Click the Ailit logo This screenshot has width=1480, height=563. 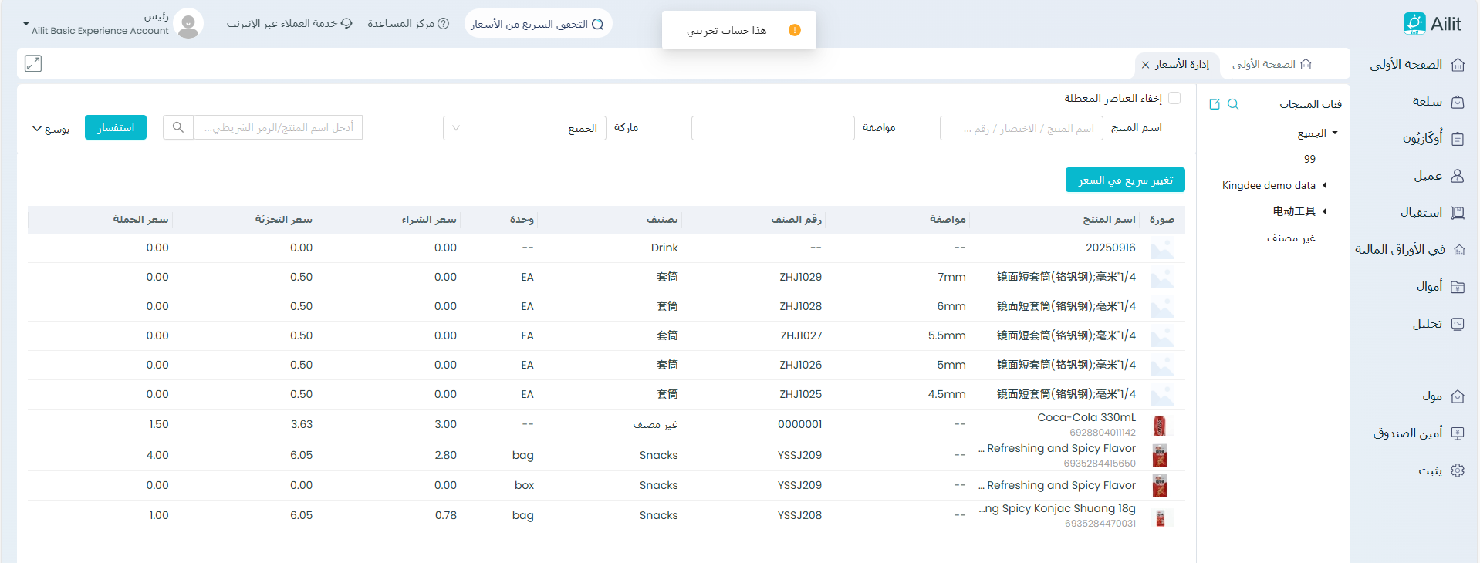1431,24
